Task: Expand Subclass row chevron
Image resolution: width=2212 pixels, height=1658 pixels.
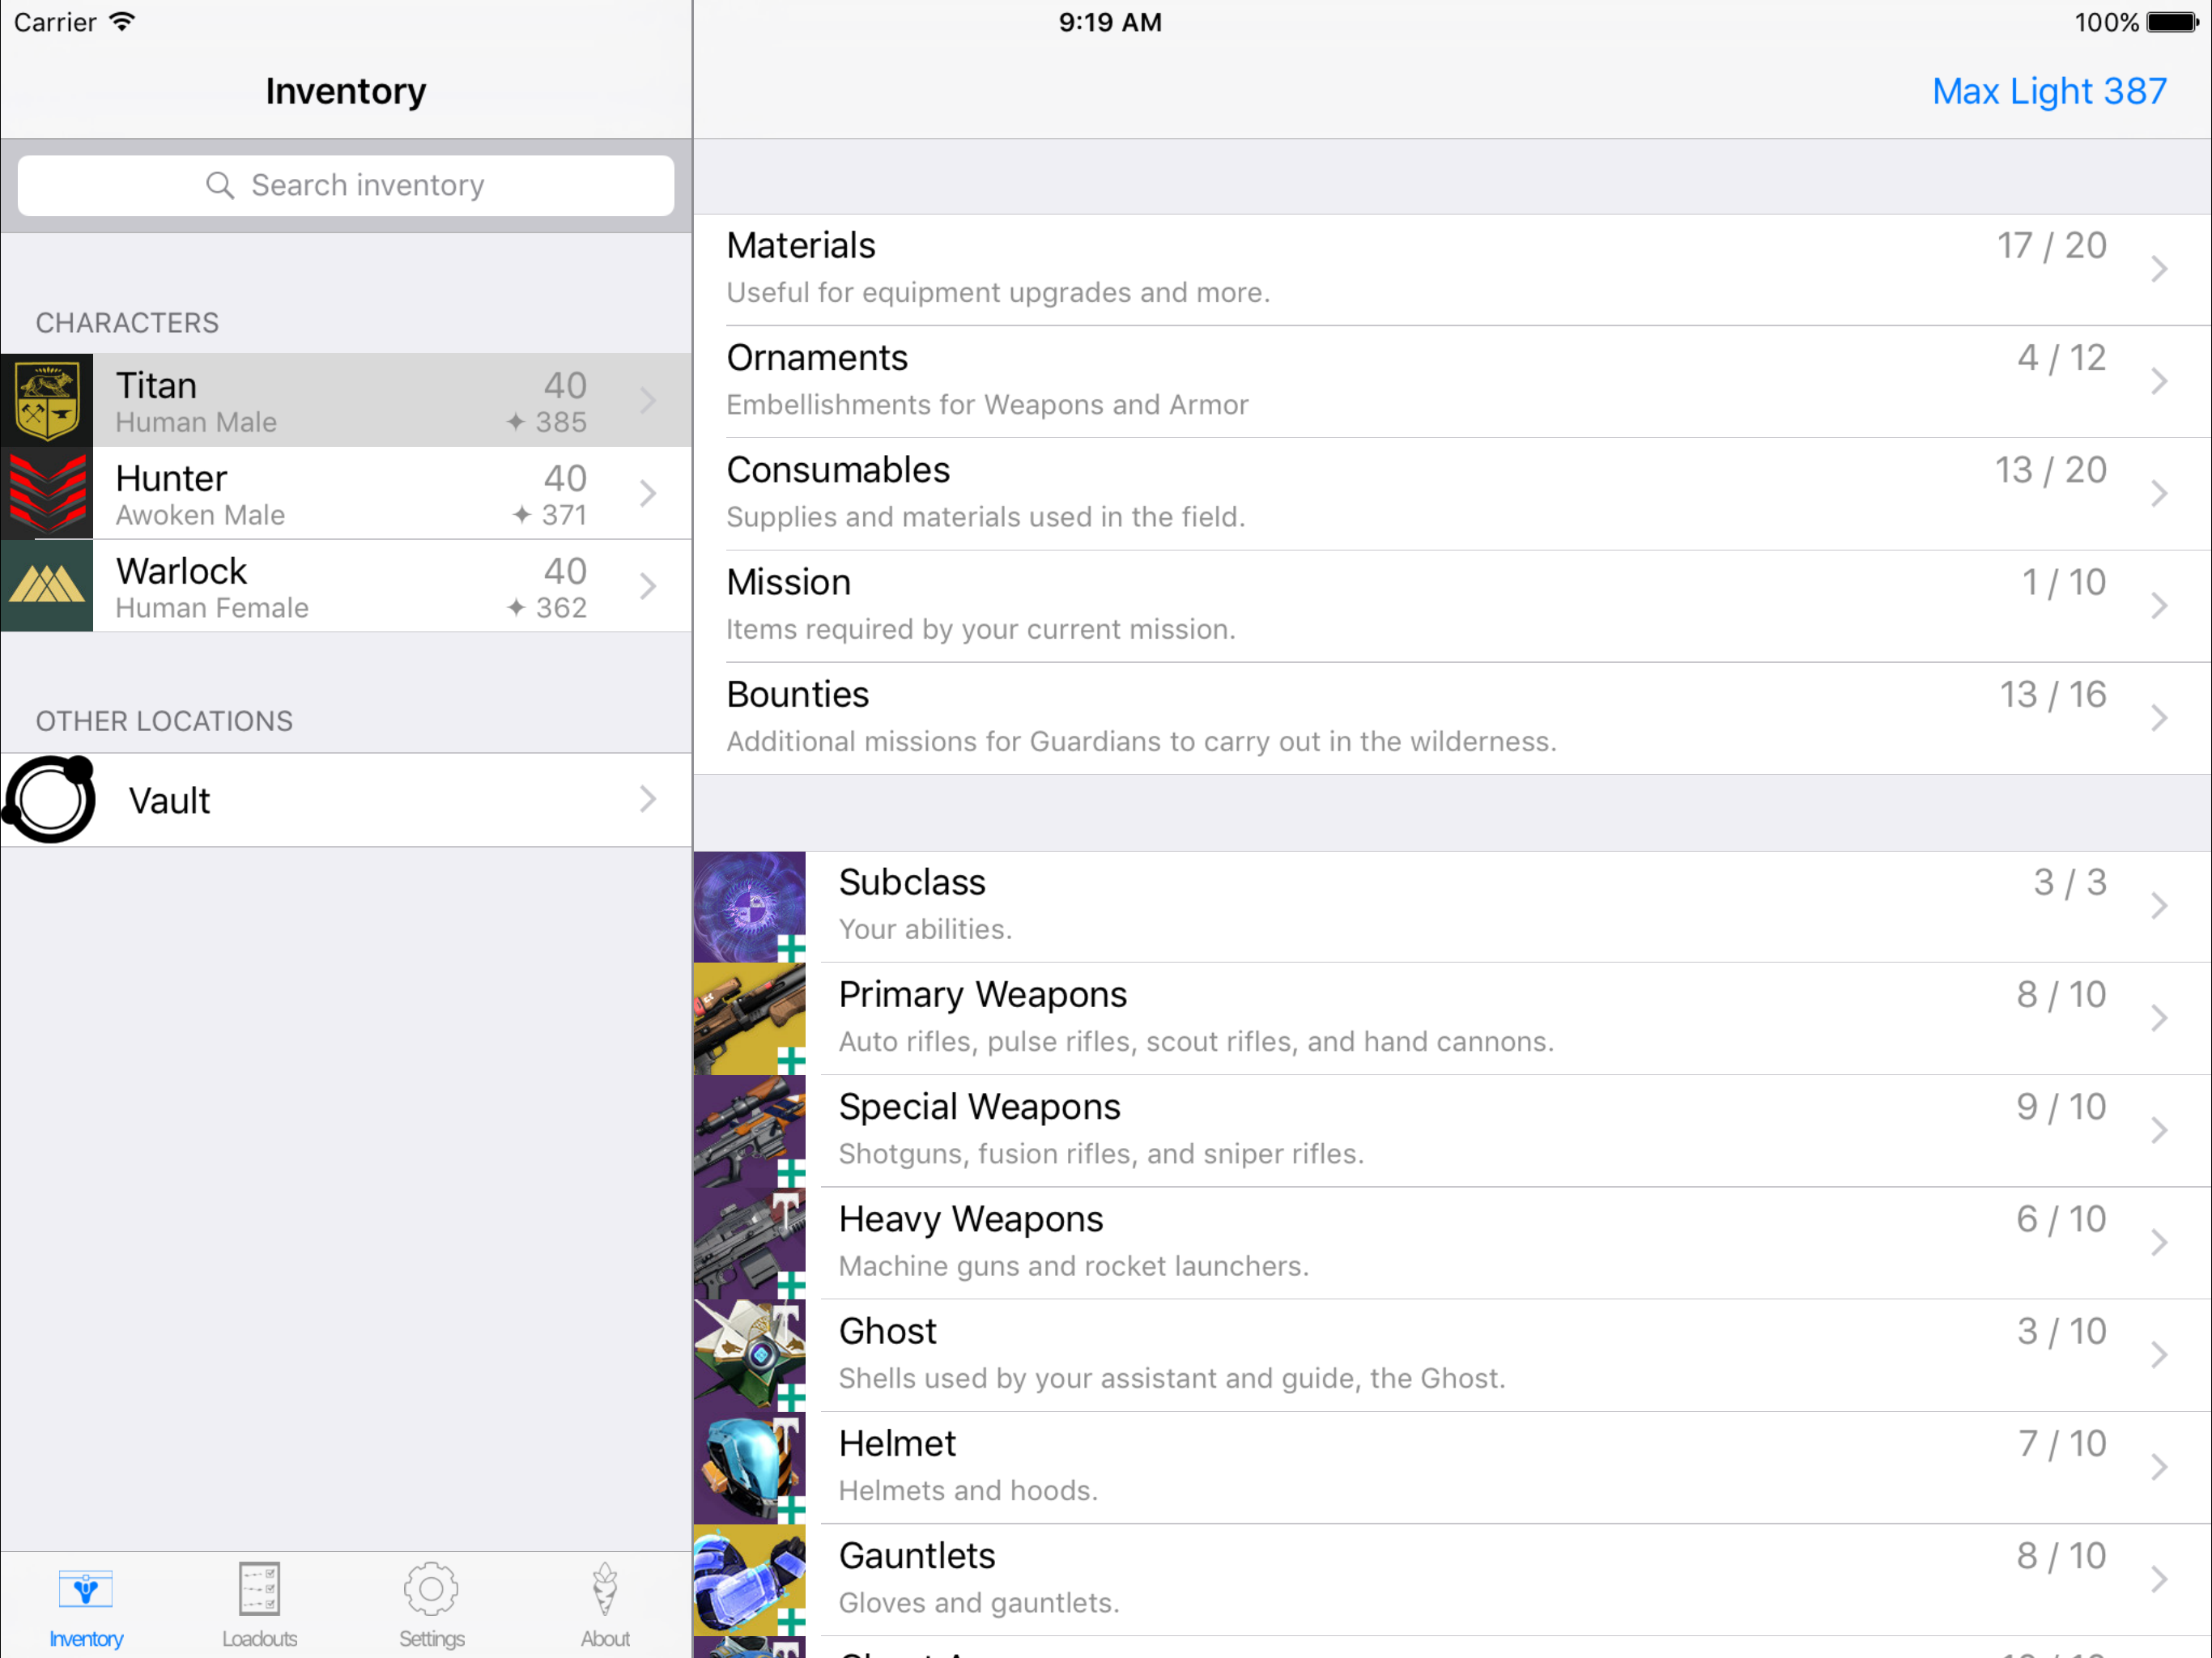Action: pyautogui.click(x=2159, y=906)
